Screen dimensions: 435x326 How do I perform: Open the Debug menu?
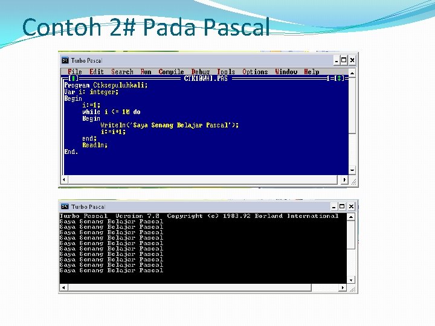(201, 72)
